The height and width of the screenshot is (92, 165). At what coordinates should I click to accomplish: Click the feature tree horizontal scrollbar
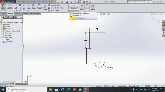click(x=9, y=82)
